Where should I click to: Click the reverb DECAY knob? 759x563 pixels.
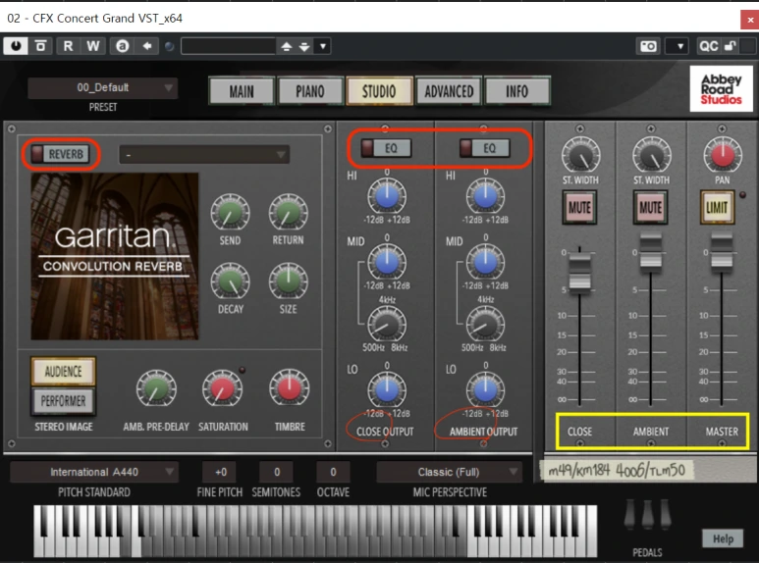pos(231,281)
